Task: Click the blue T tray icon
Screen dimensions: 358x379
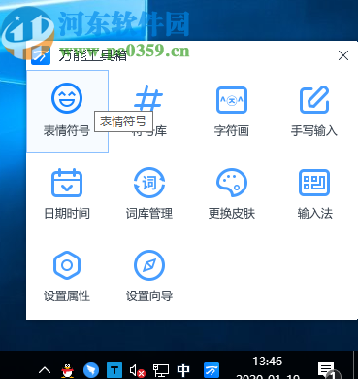Action: click(114, 370)
